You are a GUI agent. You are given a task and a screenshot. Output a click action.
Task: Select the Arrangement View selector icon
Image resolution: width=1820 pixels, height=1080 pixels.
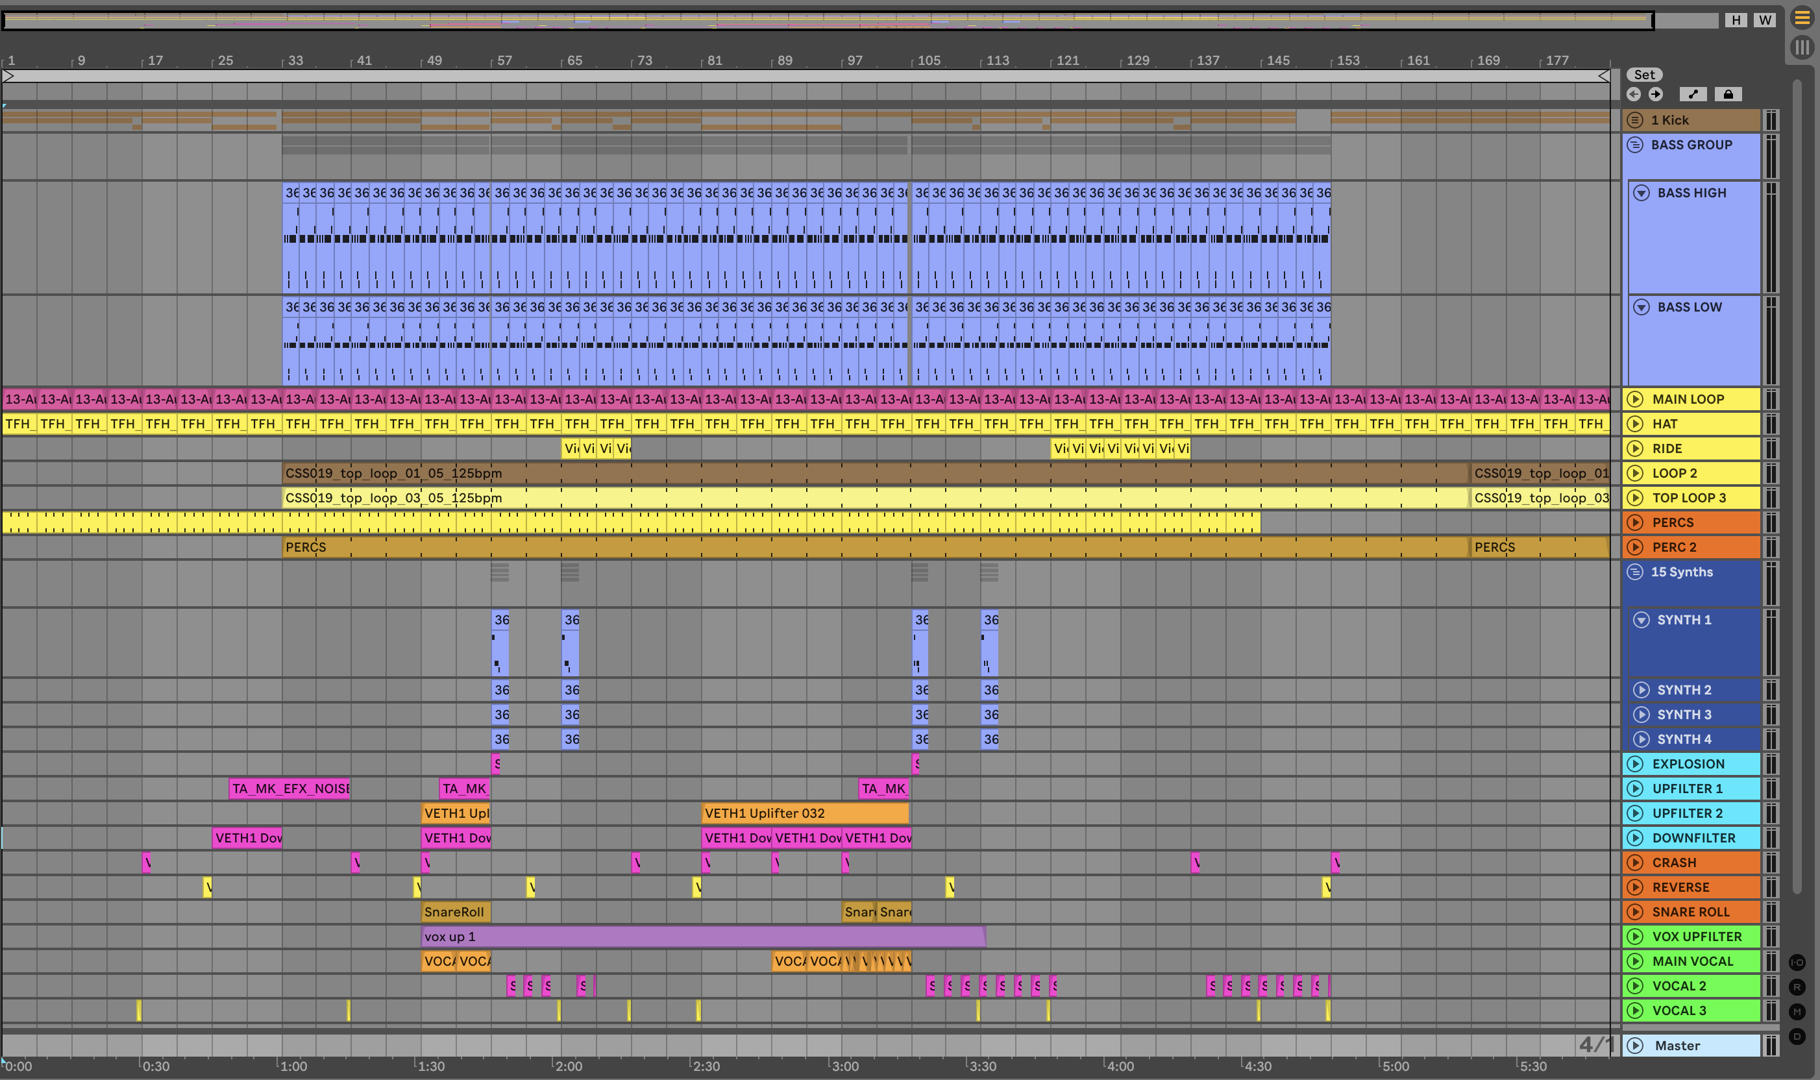click(1802, 18)
